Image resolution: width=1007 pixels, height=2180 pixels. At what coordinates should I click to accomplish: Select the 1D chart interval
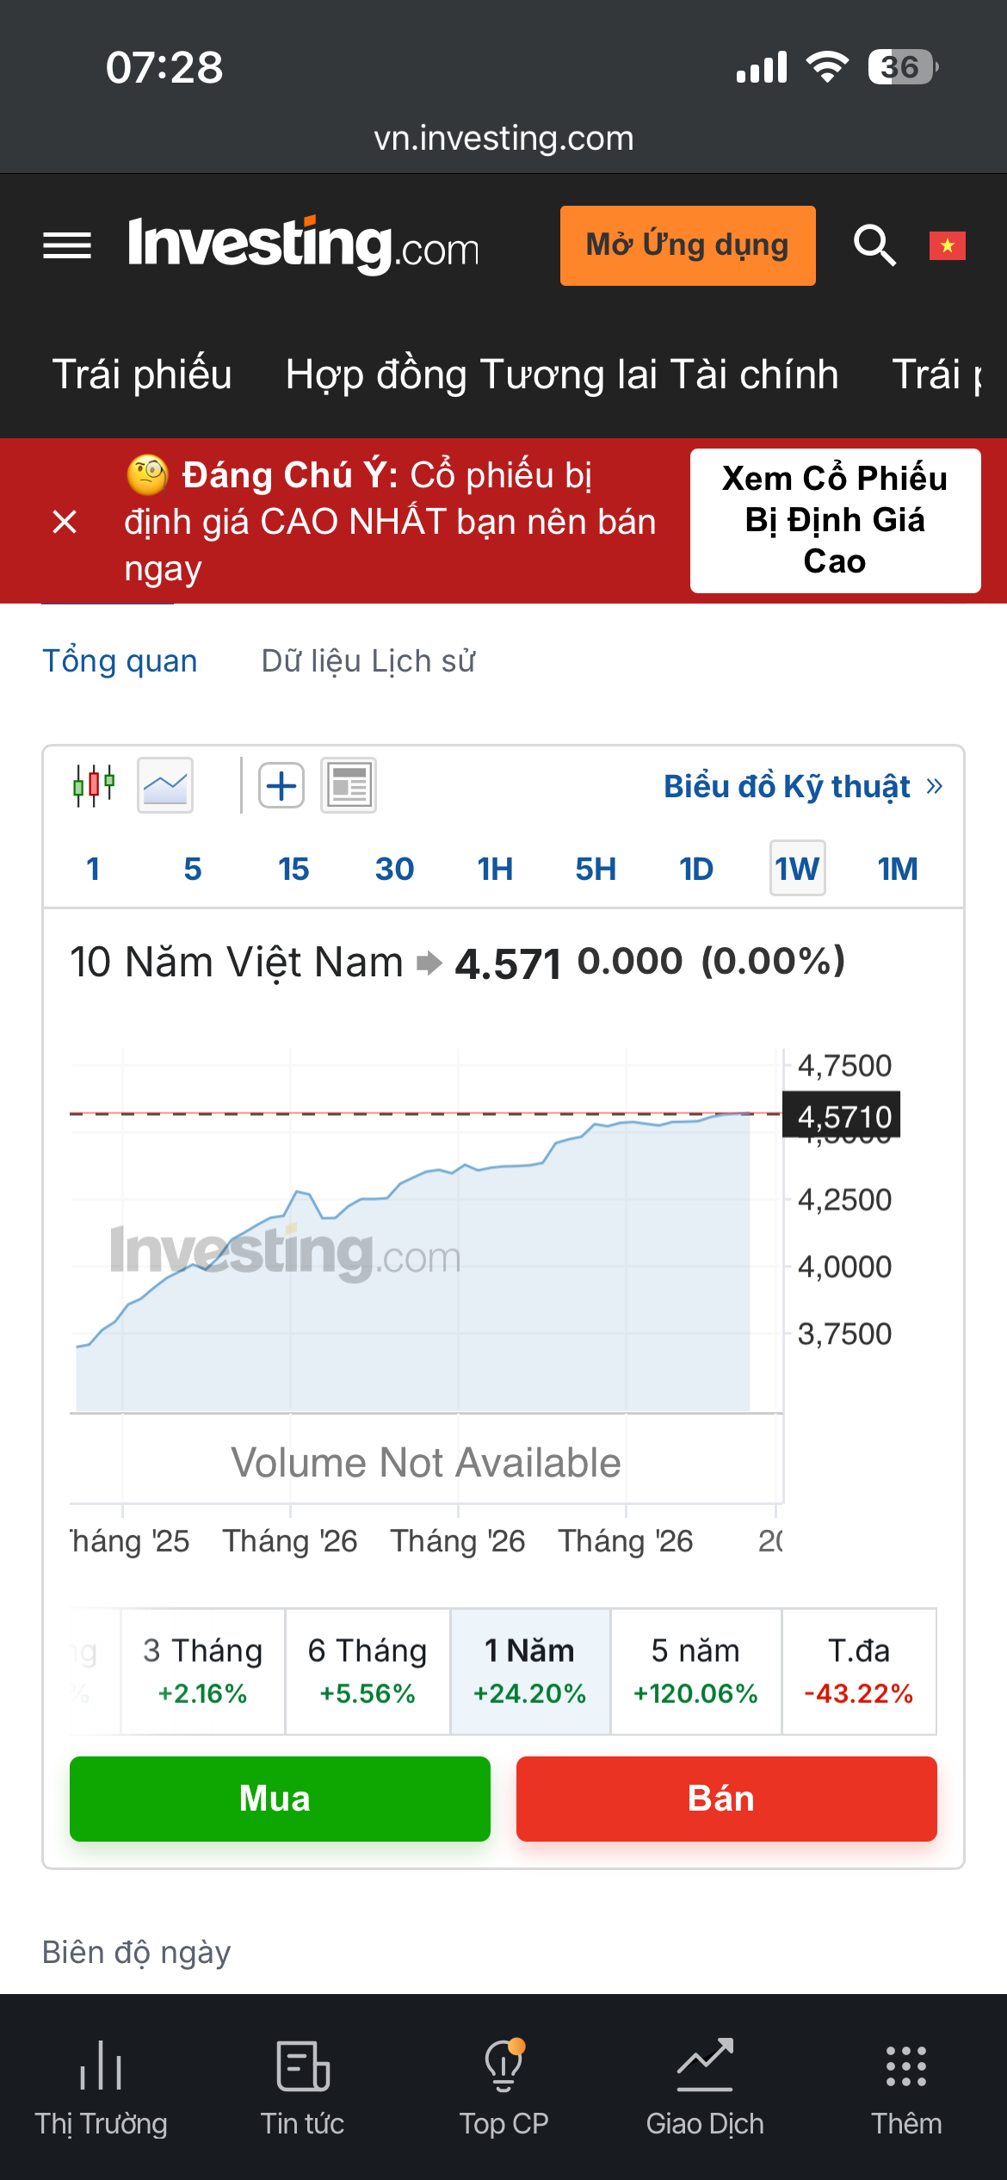[696, 869]
